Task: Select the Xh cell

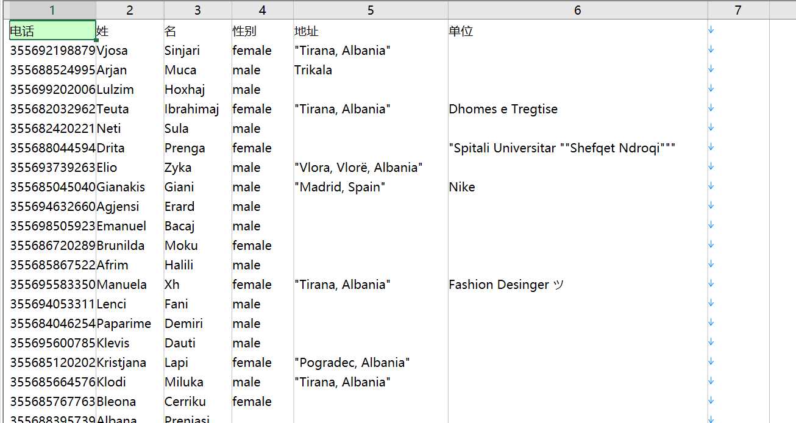Action: point(198,285)
